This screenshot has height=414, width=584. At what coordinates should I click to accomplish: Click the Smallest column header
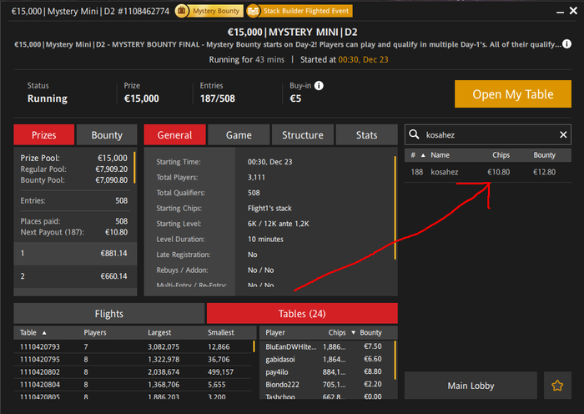tap(221, 332)
